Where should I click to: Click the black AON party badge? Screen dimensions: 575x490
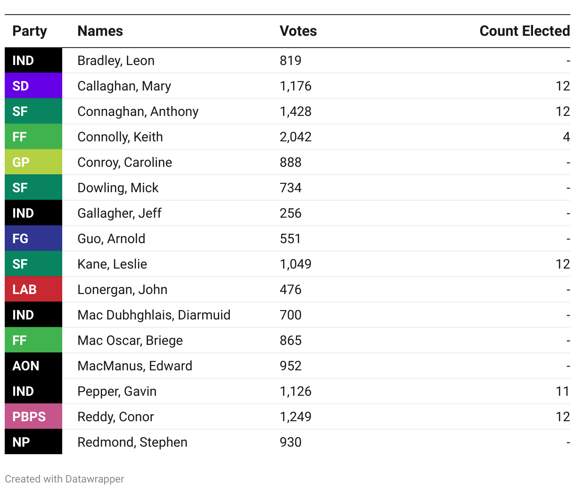pyautogui.click(x=33, y=366)
